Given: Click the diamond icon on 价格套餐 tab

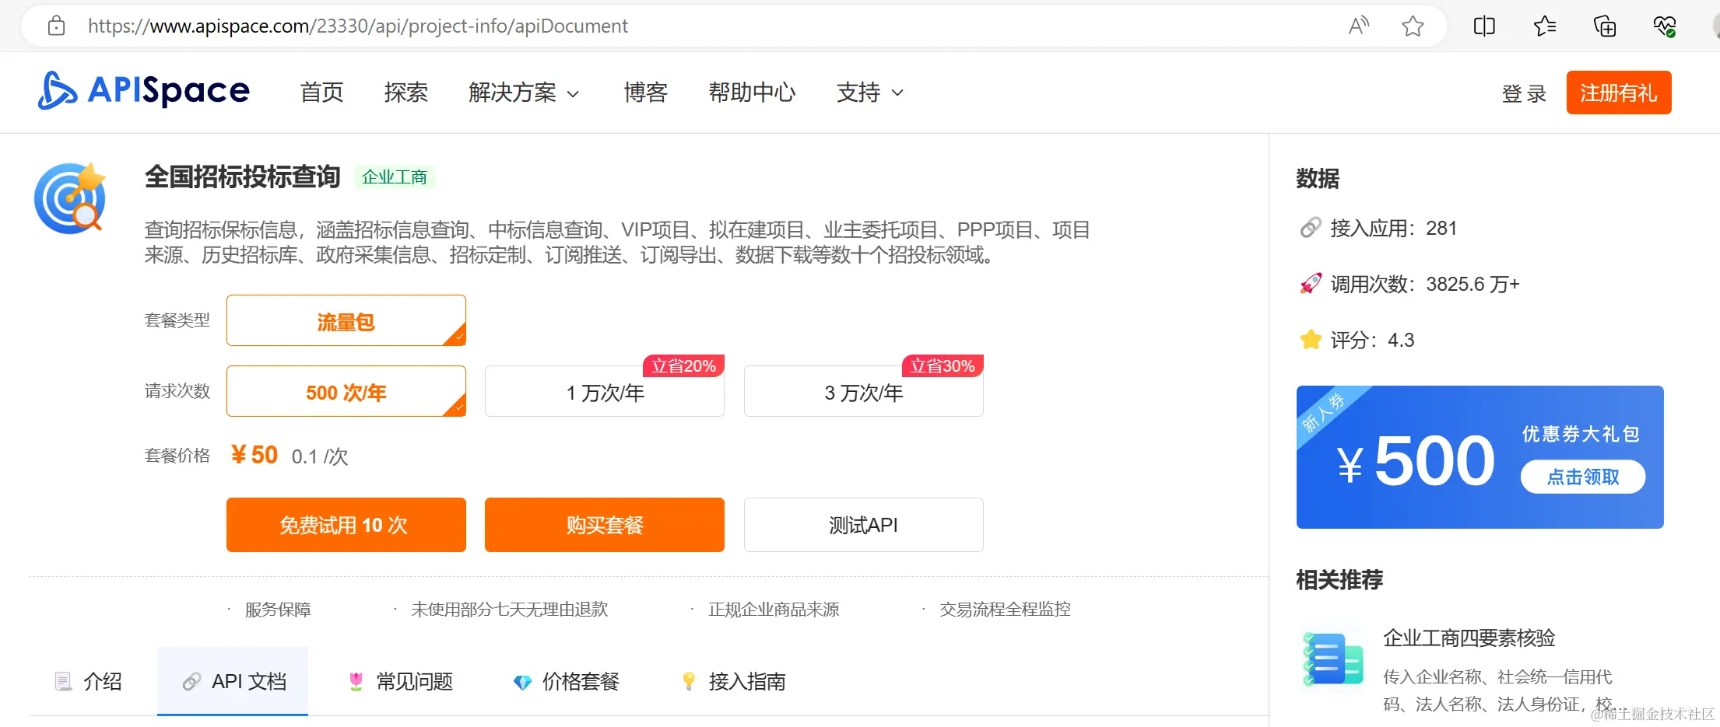Looking at the screenshot, I should pos(522,682).
